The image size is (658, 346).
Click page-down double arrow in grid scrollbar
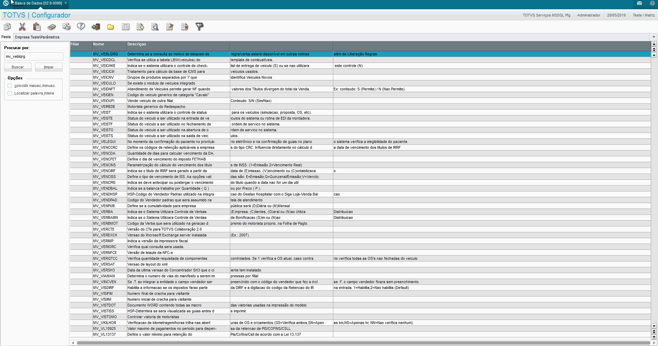[x=654, y=331]
